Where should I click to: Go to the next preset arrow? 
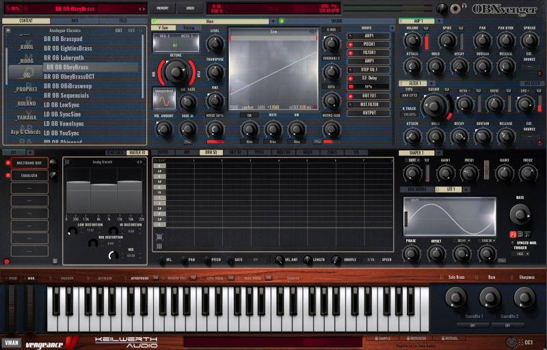coord(144,9)
